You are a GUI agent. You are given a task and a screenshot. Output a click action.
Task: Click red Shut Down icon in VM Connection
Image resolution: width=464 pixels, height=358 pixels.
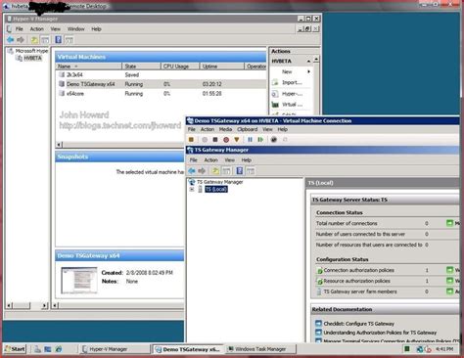coord(226,140)
